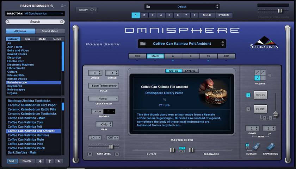Click the Expression pedal icon
The height and width of the screenshot is (169, 296).
tap(270, 147)
